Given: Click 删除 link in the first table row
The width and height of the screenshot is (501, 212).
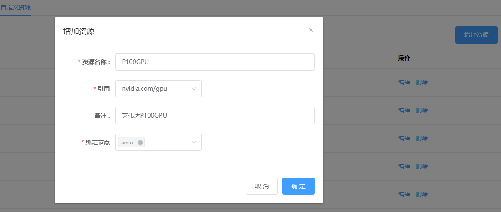Looking at the screenshot, I should tap(422, 82).
